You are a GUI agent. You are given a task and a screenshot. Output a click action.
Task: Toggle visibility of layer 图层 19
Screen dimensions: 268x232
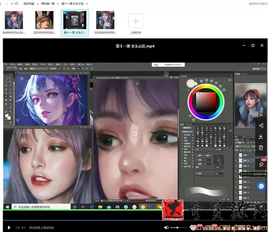236,160
